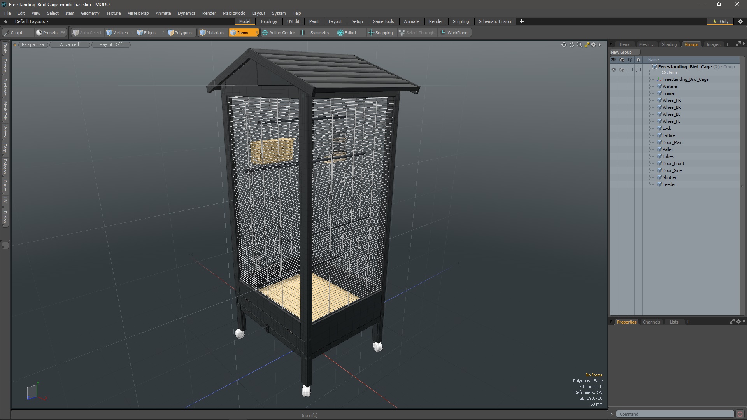Toggle visibility of the Door_Front item
The width and height of the screenshot is (747, 420).
(613, 163)
